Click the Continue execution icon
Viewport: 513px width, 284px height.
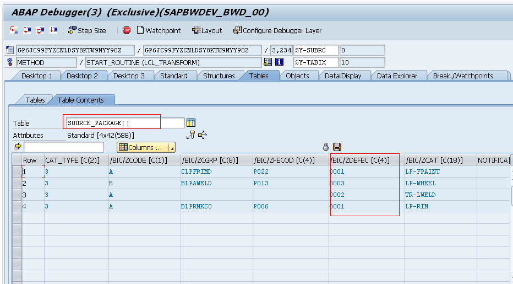click(53, 30)
